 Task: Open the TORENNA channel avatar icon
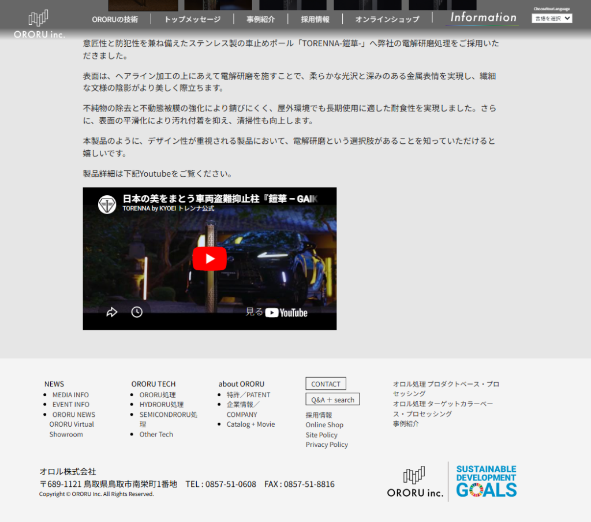(x=107, y=204)
